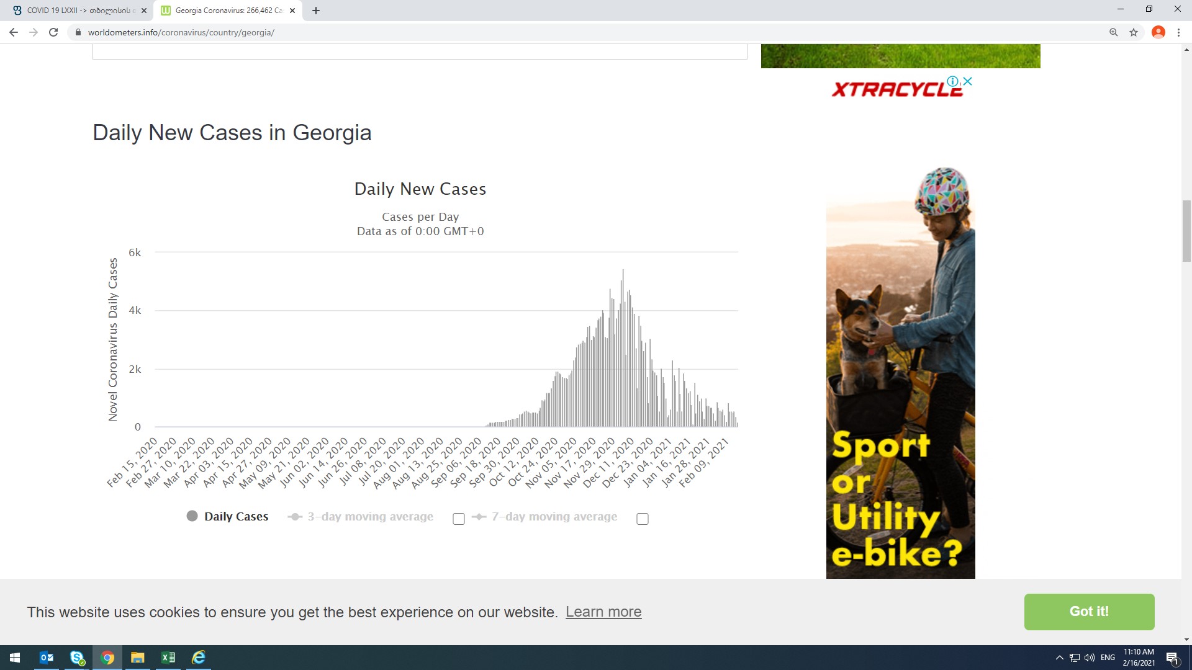Image resolution: width=1192 pixels, height=670 pixels.
Task: Click the Got it! cookie button
Action: [1089, 612]
